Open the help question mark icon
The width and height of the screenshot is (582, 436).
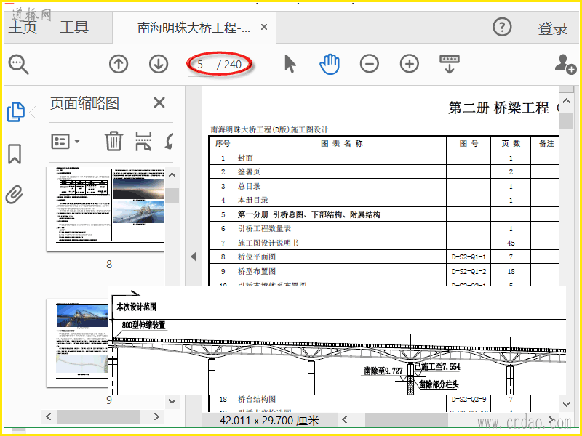click(502, 27)
